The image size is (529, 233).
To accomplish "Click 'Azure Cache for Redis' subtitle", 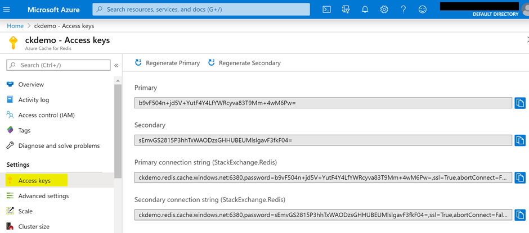I will pyautogui.click(x=48, y=48).
